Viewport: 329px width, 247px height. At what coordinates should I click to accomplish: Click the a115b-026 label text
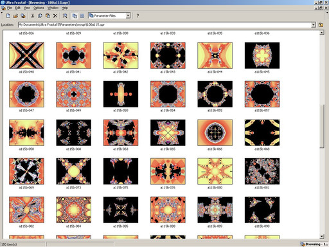pyautogui.click(x=26, y=33)
